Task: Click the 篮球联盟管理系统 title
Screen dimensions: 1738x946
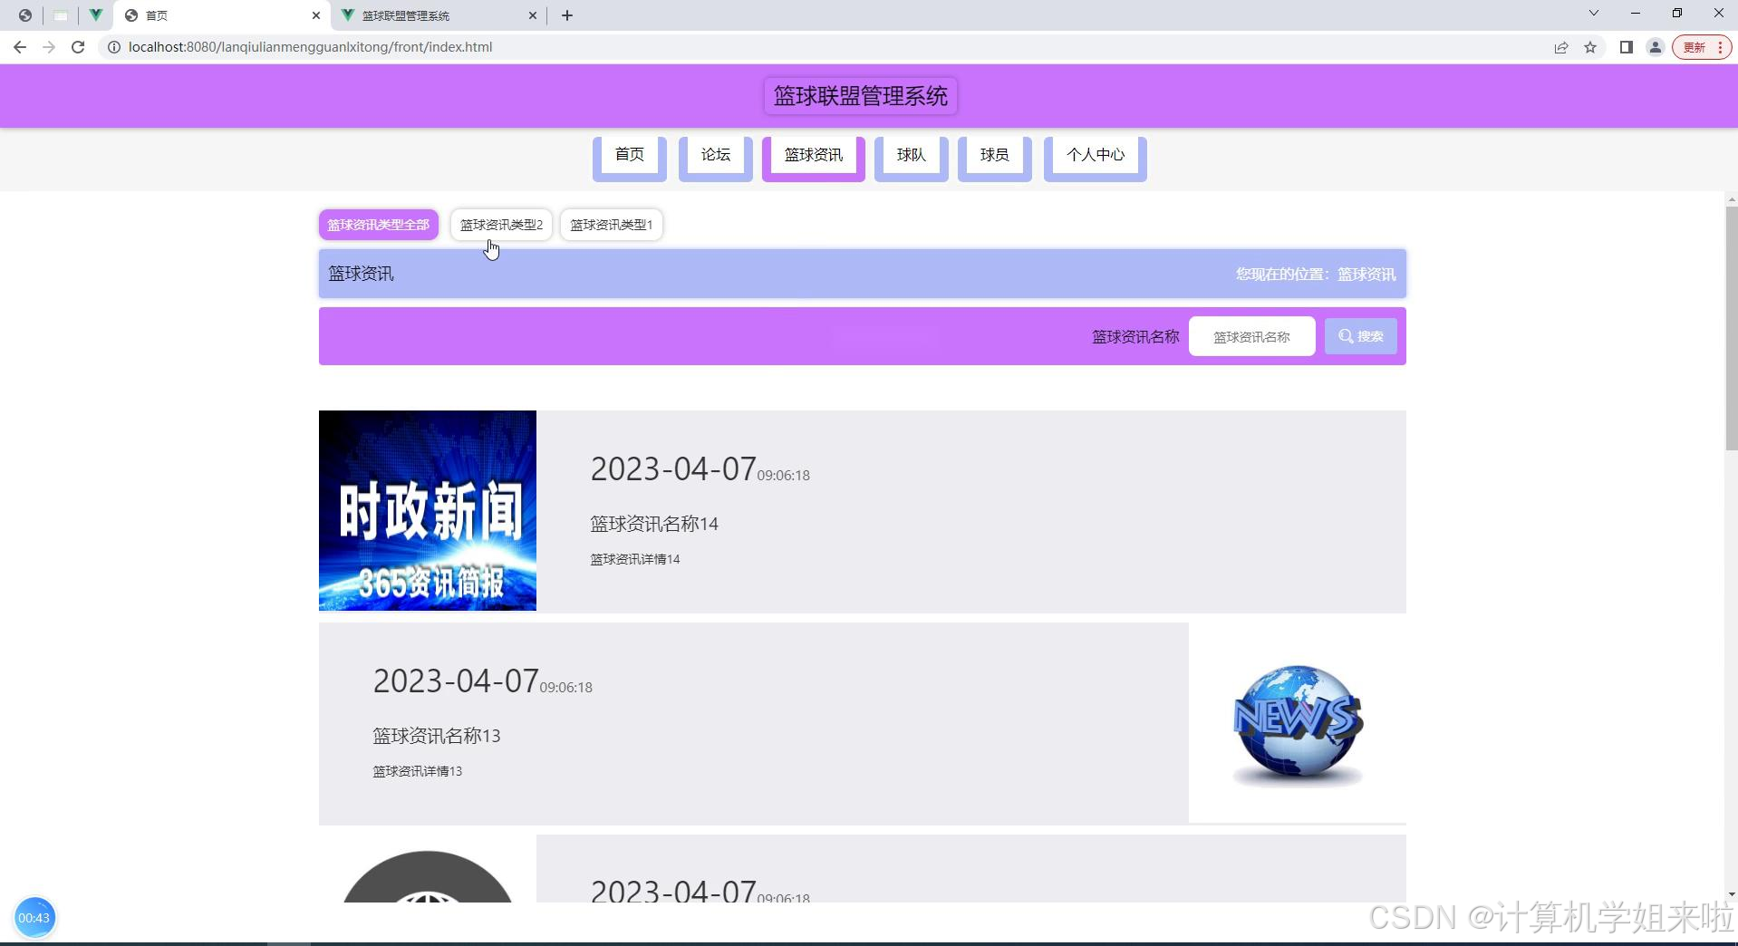Action: click(x=861, y=96)
